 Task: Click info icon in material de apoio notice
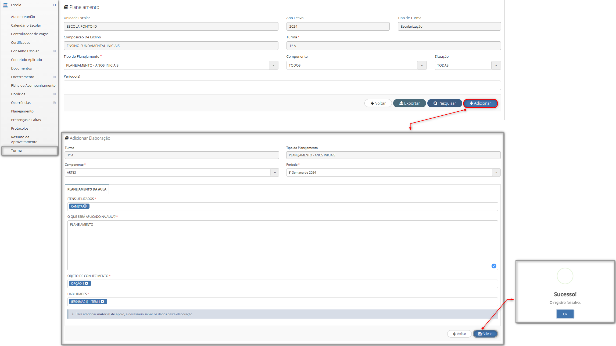[x=73, y=314]
